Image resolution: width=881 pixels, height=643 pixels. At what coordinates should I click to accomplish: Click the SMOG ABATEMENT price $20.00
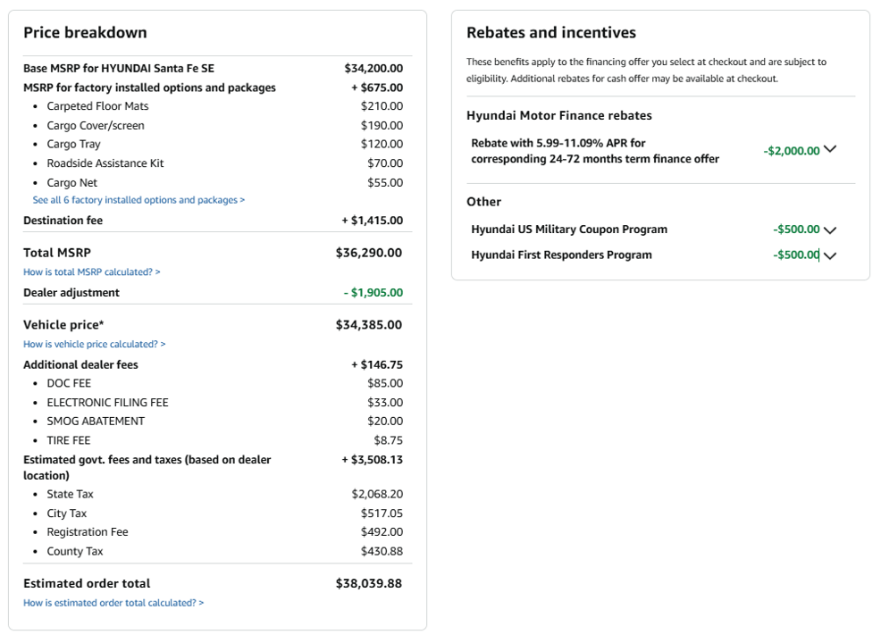pyautogui.click(x=385, y=422)
